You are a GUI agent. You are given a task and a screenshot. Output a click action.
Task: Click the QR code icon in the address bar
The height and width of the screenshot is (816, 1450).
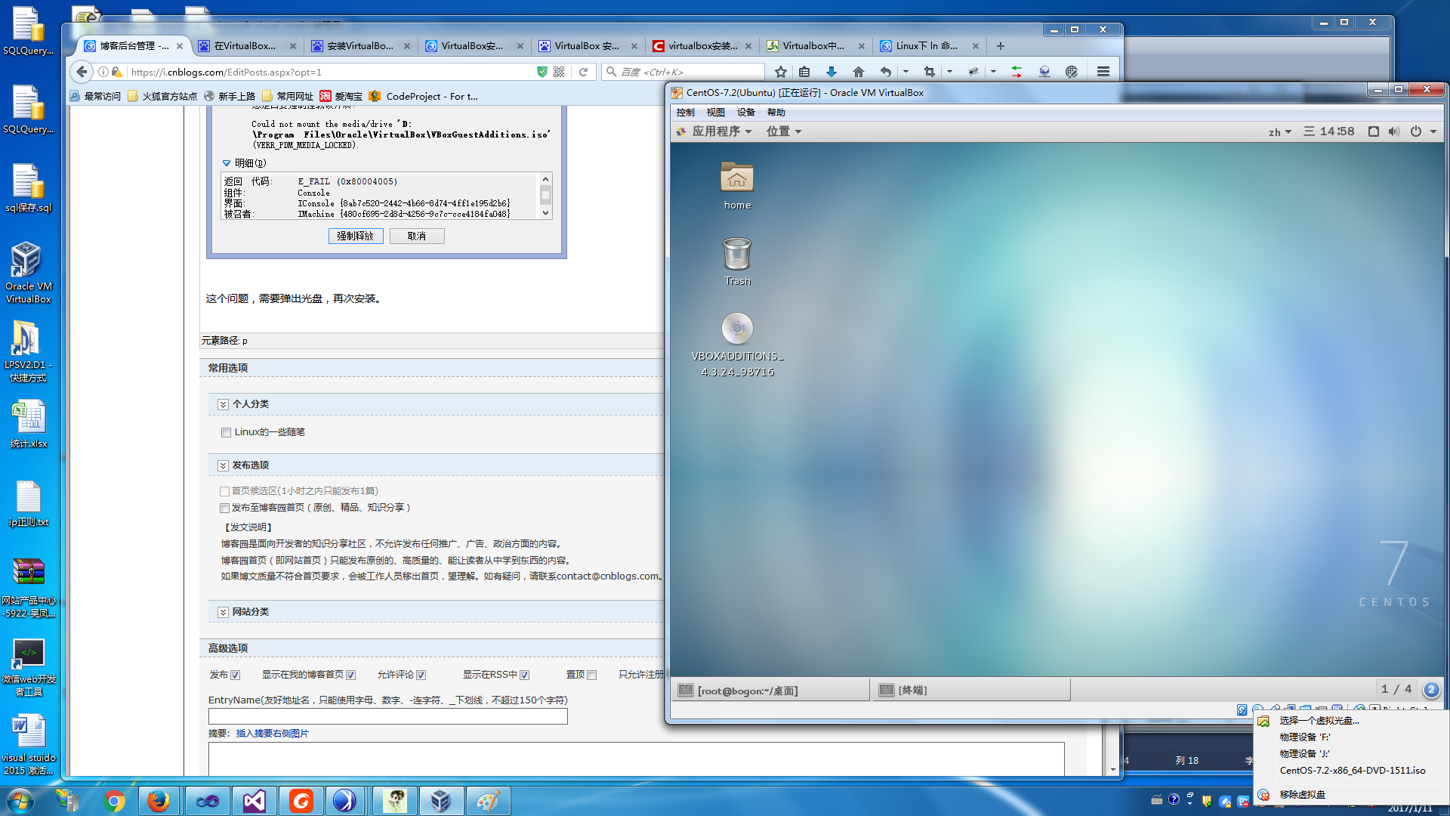tap(559, 72)
